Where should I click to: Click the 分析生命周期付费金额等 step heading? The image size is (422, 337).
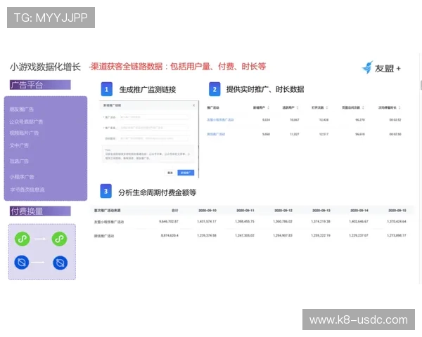157,192
